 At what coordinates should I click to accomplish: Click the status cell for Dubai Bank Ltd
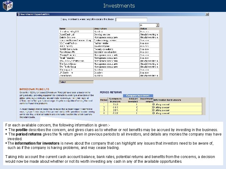(x=149, y=34)
